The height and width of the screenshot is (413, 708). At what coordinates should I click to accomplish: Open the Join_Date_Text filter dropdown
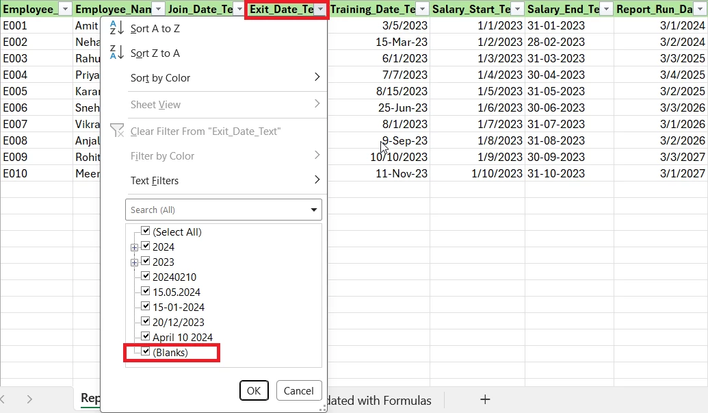point(239,9)
